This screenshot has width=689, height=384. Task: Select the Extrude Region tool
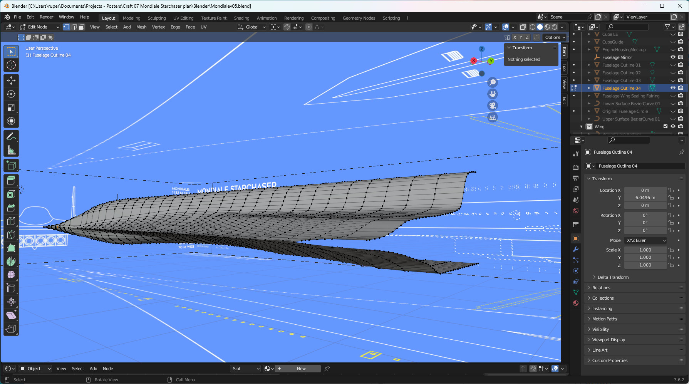(11, 180)
